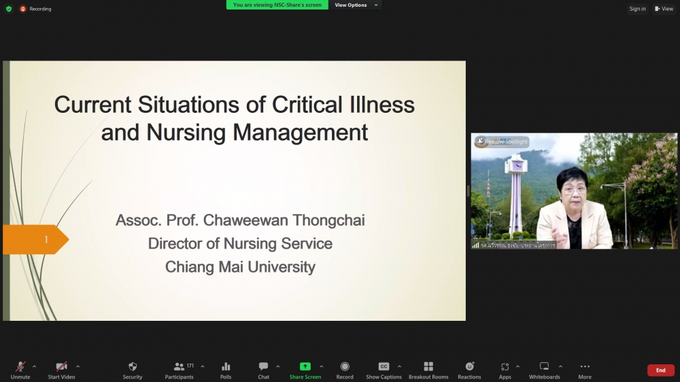Click the red End button

pyautogui.click(x=660, y=370)
